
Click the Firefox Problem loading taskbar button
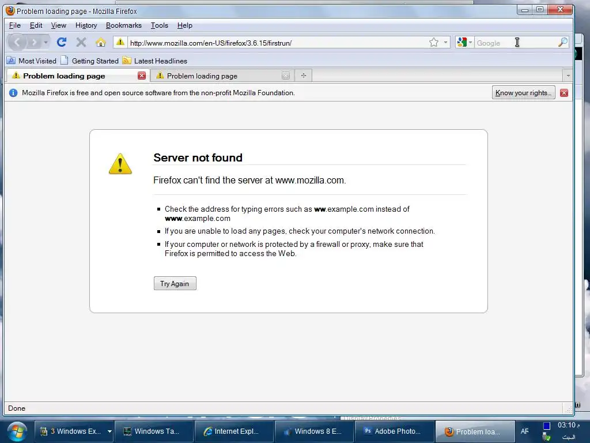[475, 431]
